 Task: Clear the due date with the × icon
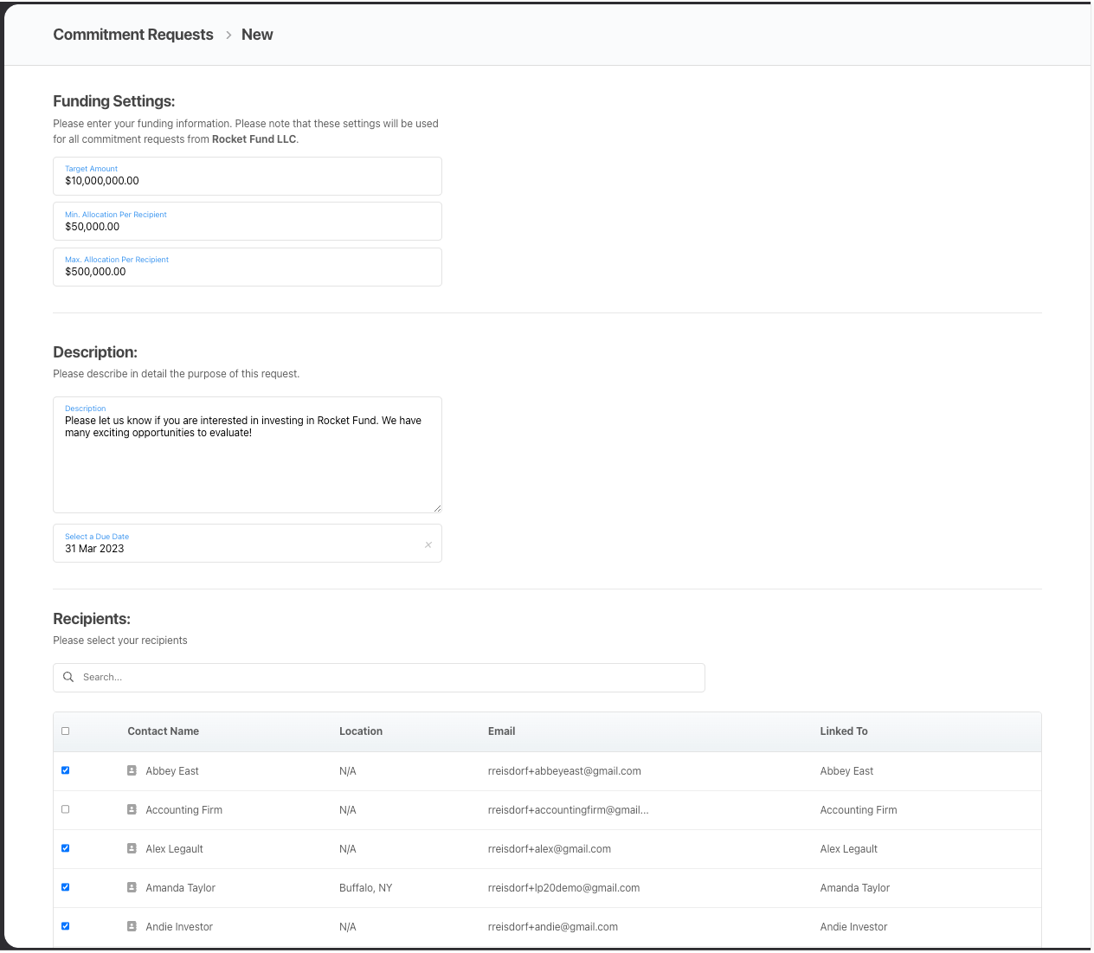click(428, 544)
